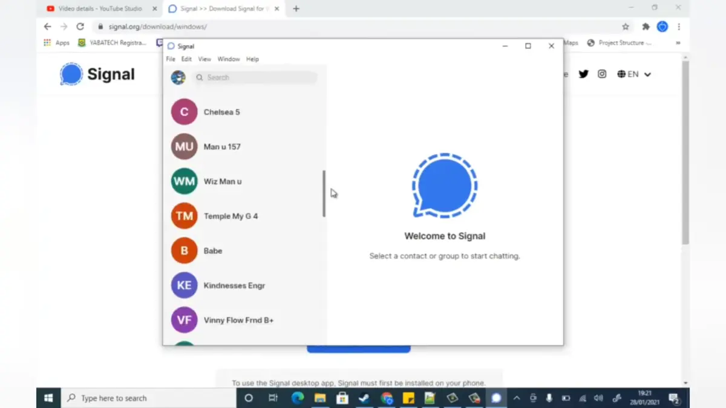Open the Windows Start menu
This screenshot has width=726, height=408.
48,398
